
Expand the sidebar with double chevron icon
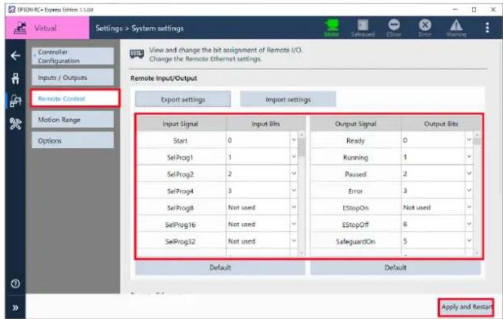[15, 308]
